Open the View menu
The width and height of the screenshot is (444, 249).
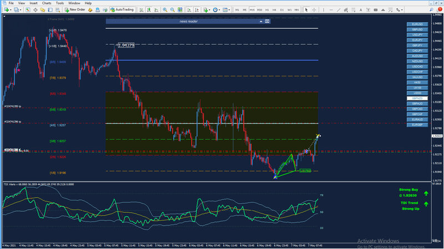point(22,3)
